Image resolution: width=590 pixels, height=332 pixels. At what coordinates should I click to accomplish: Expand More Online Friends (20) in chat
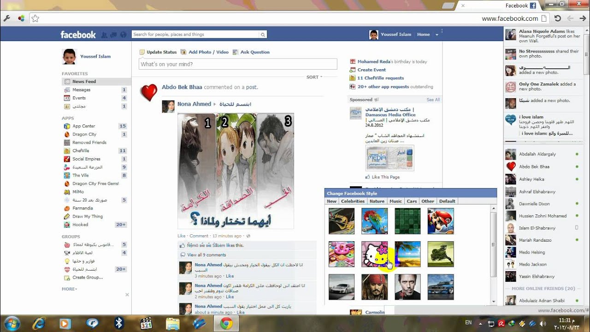coord(543,289)
